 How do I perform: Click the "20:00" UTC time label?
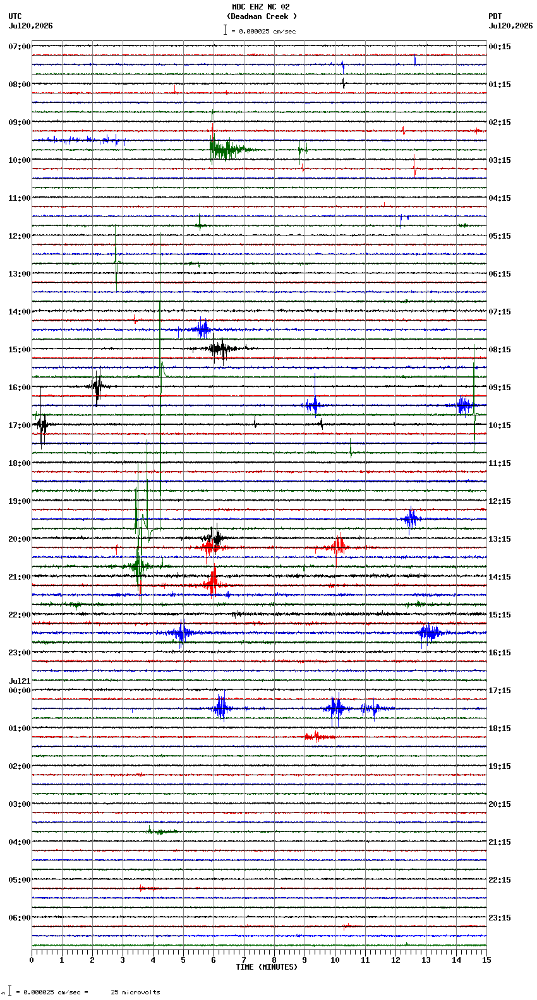pos(20,539)
